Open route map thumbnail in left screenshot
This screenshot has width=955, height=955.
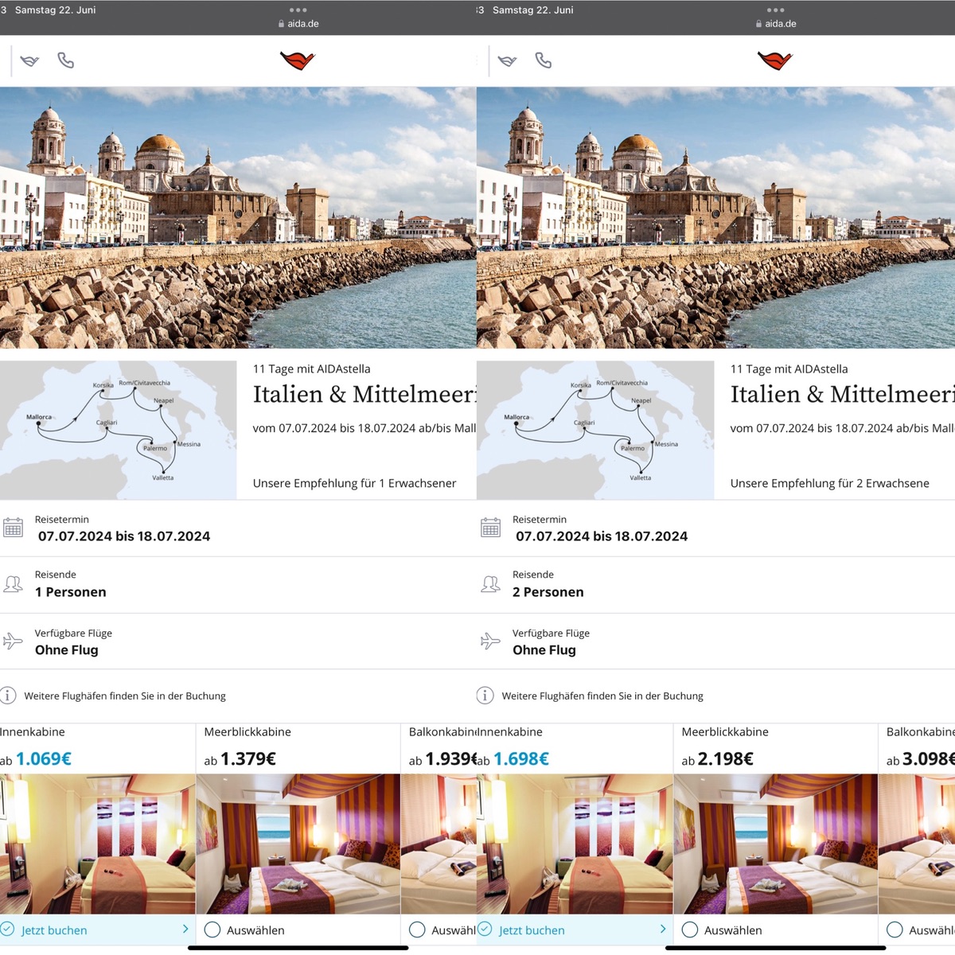point(118,430)
